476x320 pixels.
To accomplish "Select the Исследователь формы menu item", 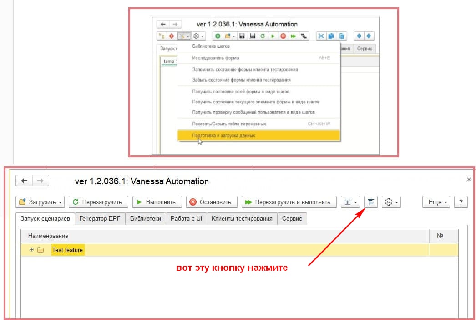I will pyautogui.click(x=258, y=58).
